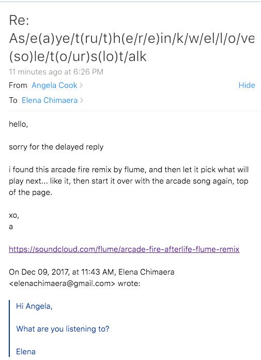
Task: Click the Hide details link
Action: point(247,85)
